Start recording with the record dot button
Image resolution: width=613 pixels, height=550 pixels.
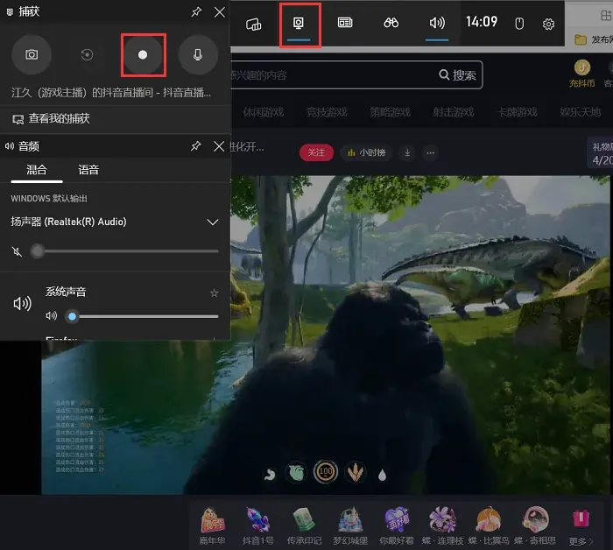(x=143, y=54)
